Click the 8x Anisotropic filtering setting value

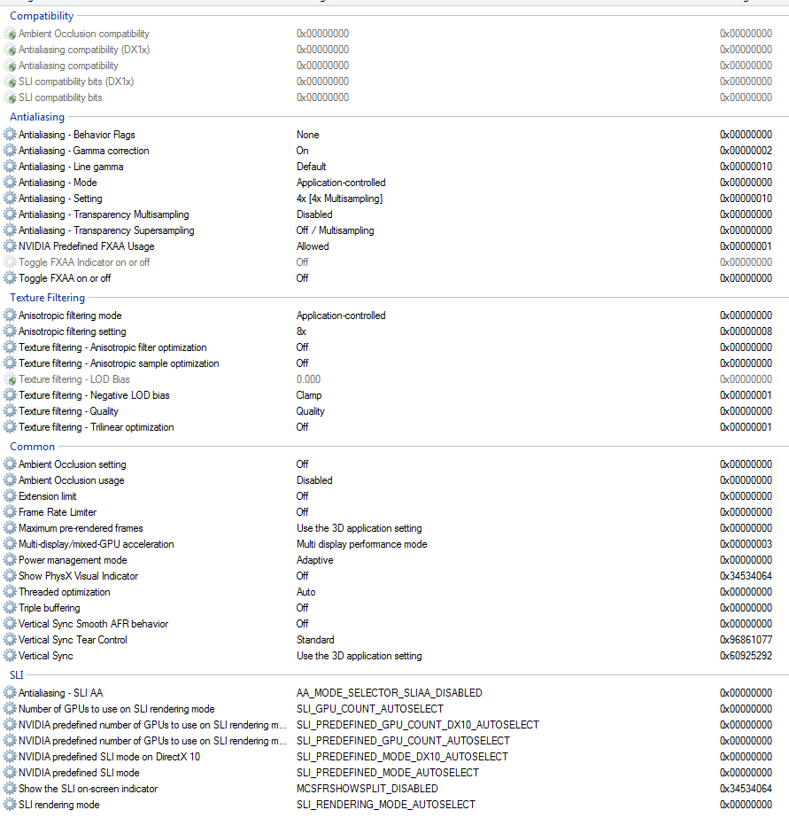pyautogui.click(x=302, y=331)
